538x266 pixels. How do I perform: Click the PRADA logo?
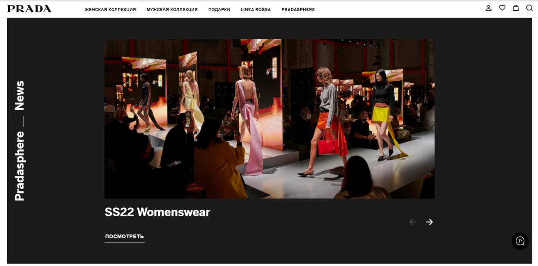[29, 9]
